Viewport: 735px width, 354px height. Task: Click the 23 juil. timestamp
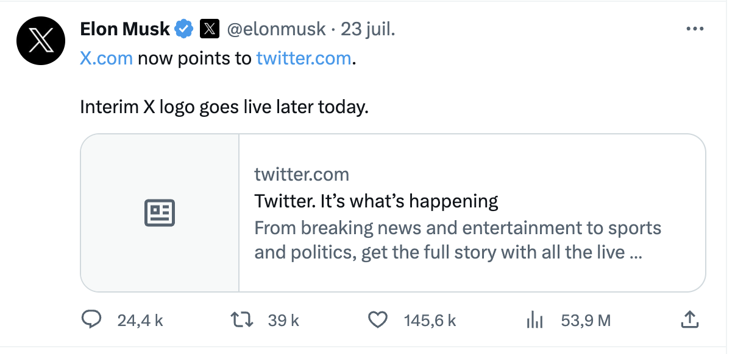pyautogui.click(x=367, y=29)
